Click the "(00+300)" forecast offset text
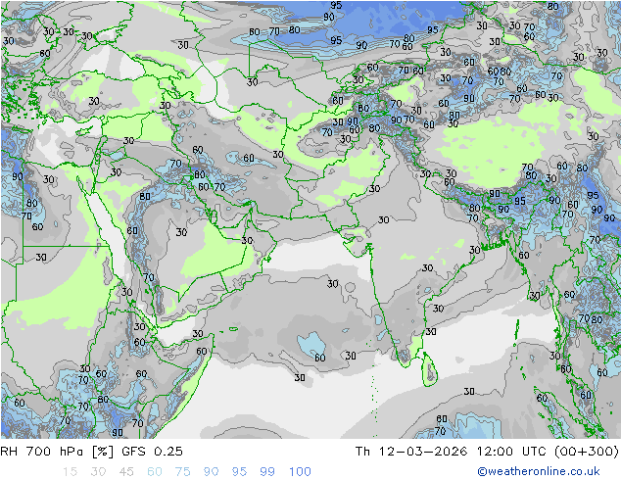 click(587, 452)
